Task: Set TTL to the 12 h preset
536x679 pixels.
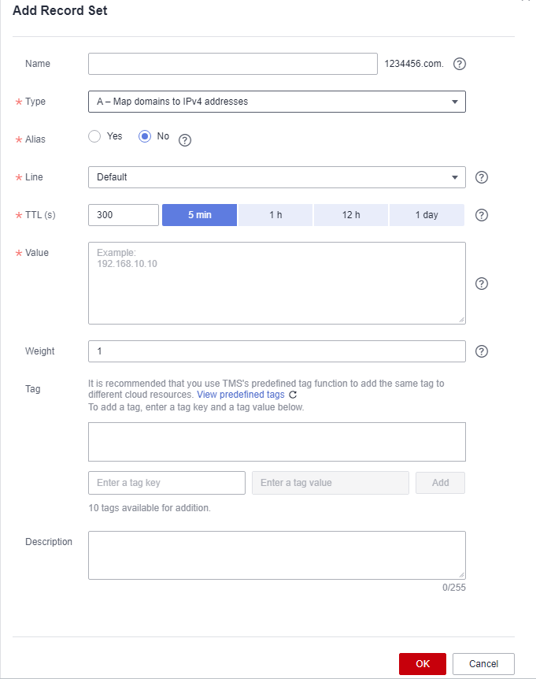Action: (351, 215)
